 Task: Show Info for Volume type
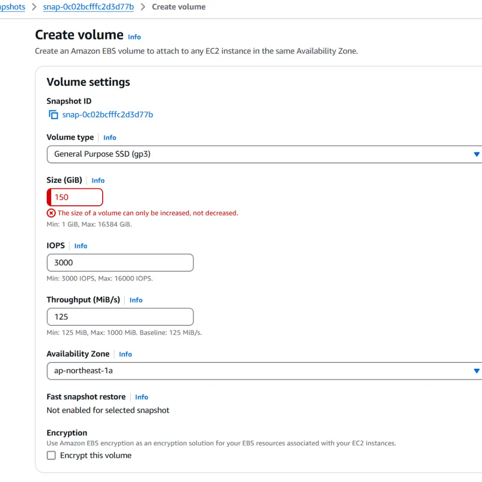(109, 138)
